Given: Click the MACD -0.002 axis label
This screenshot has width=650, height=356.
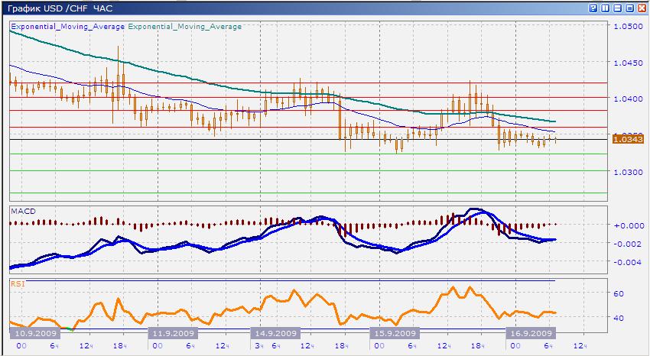Looking at the screenshot, I should tap(626, 244).
